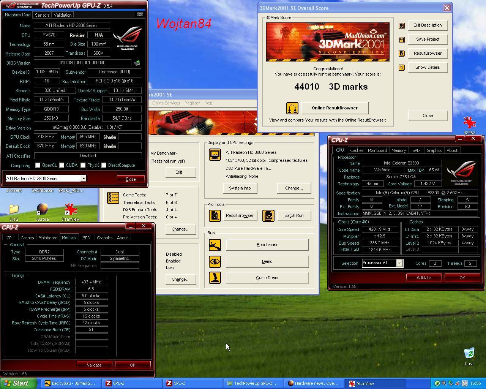486x389 pixels.
Task: Click the Show Details magnifier icon
Action: pyautogui.click(x=401, y=68)
